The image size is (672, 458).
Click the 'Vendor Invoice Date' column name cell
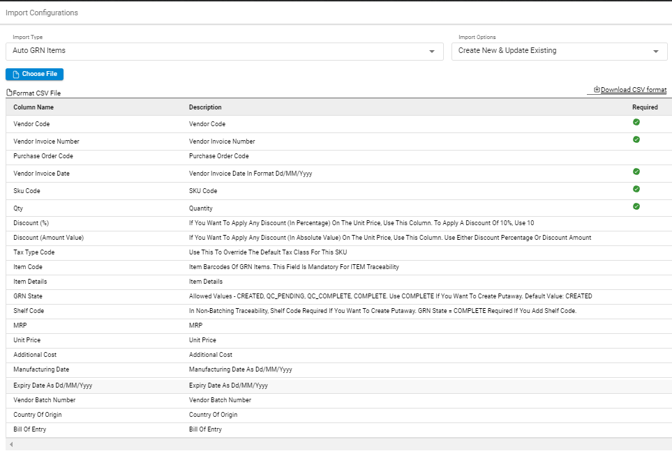tap(41, 174)
